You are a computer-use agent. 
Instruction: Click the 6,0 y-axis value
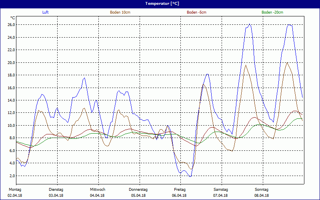click(12, 151)
